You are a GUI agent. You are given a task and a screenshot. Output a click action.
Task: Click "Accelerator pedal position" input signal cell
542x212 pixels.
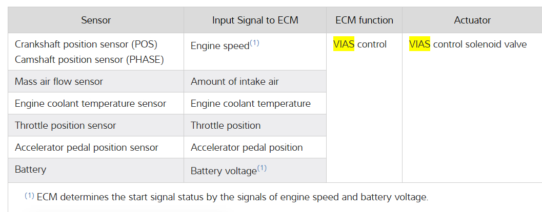click(x=247, y=148)
